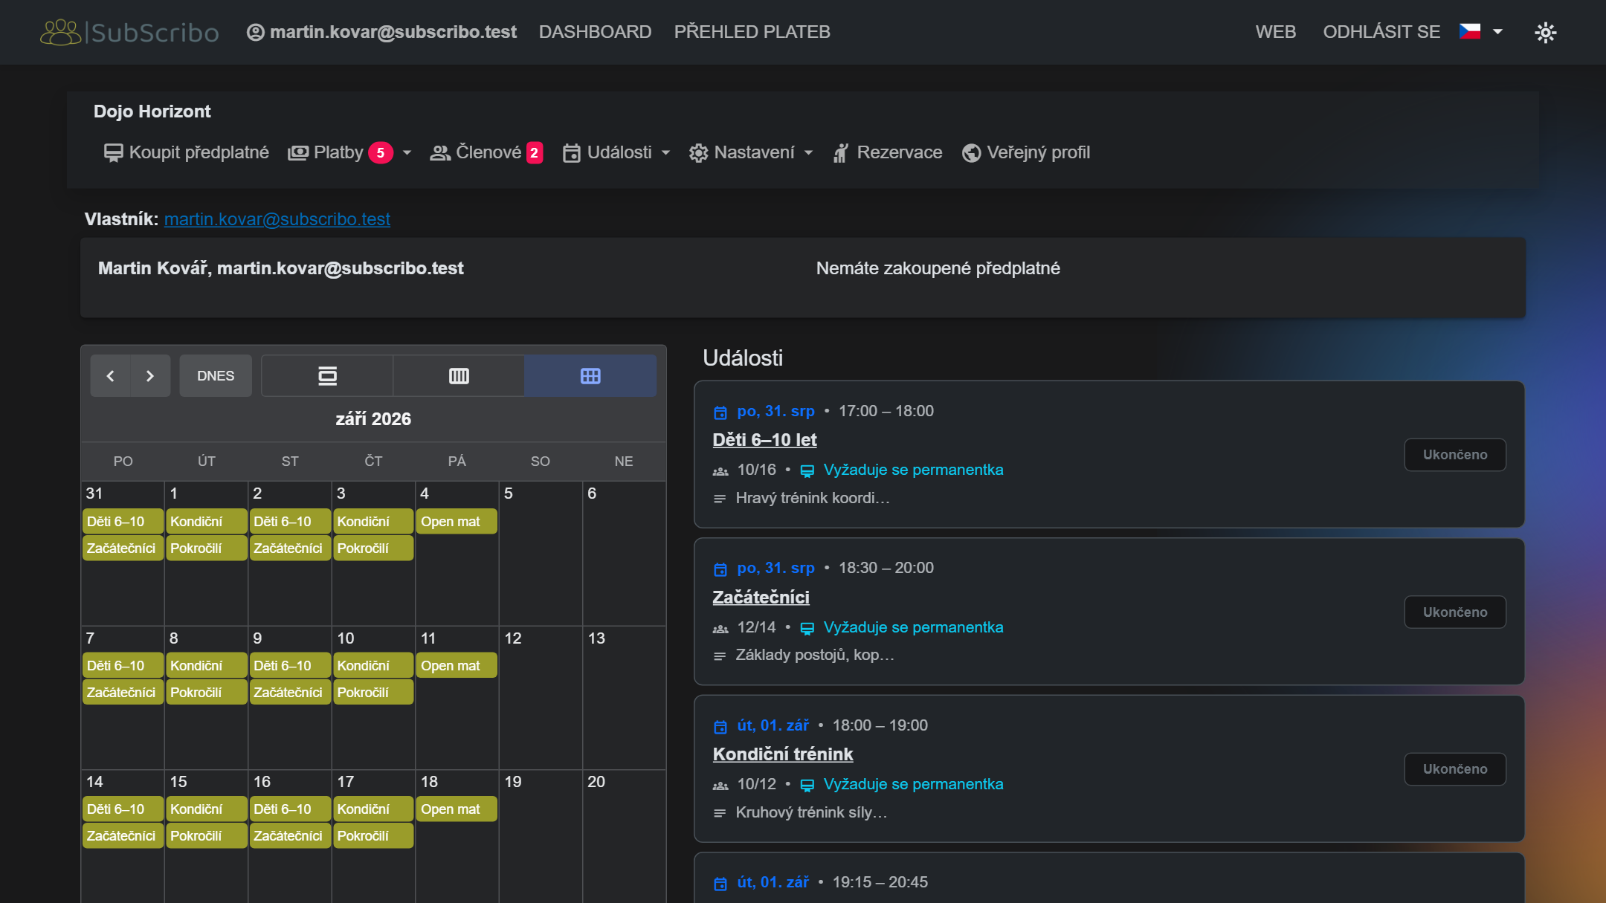Click ODHLÁSIT SE to log out

tap(1381, 32)
